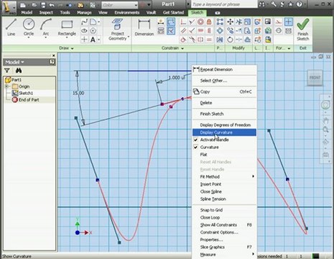Screen dimensions: 334x259
Task: Toggle Display Degrees of Freedom
Action: point(224,125)
